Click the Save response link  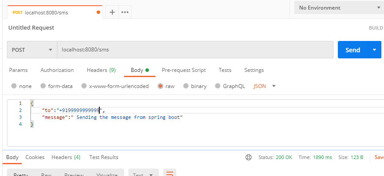pos(379,157)
